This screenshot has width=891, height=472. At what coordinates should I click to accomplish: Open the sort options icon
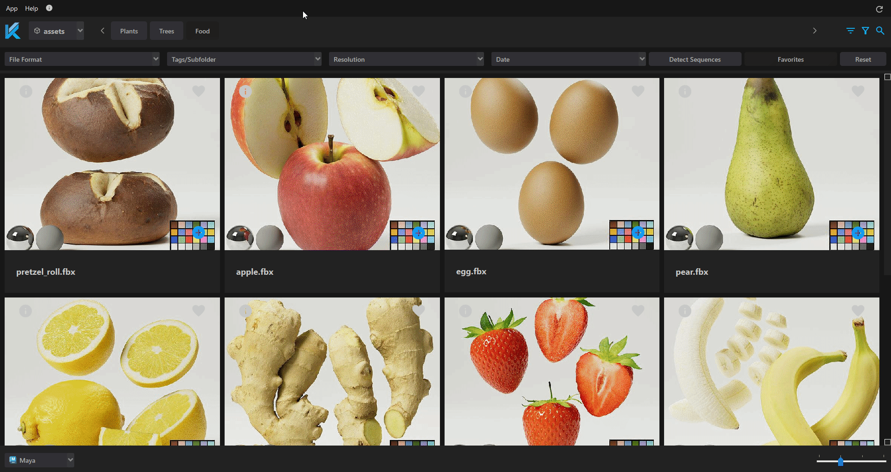coord(850,31)
